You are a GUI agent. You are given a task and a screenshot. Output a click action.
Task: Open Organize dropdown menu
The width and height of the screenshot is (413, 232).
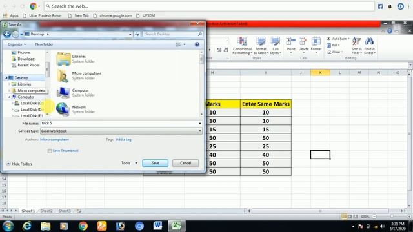pyautogui.click(x=17, y=44)
